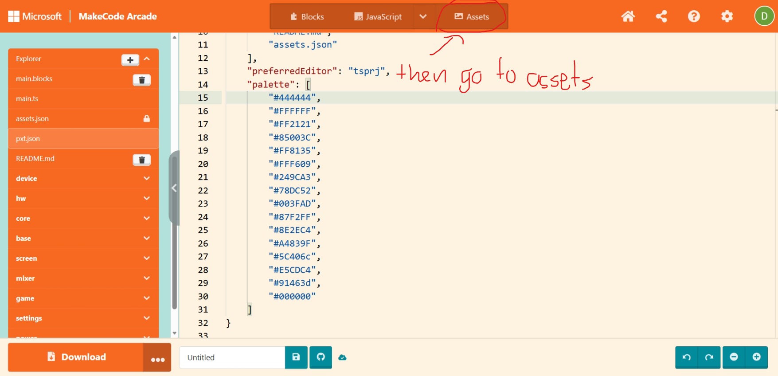The height and width of the screenshot is (376, 778).
Task: Collapse the simulator side panel arrow
Action: 174,188
